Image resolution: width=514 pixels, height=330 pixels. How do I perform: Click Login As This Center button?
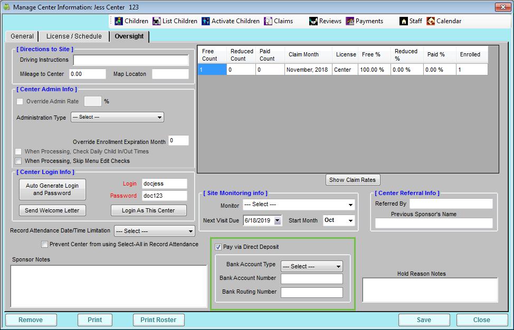click(x=148, y=210)
